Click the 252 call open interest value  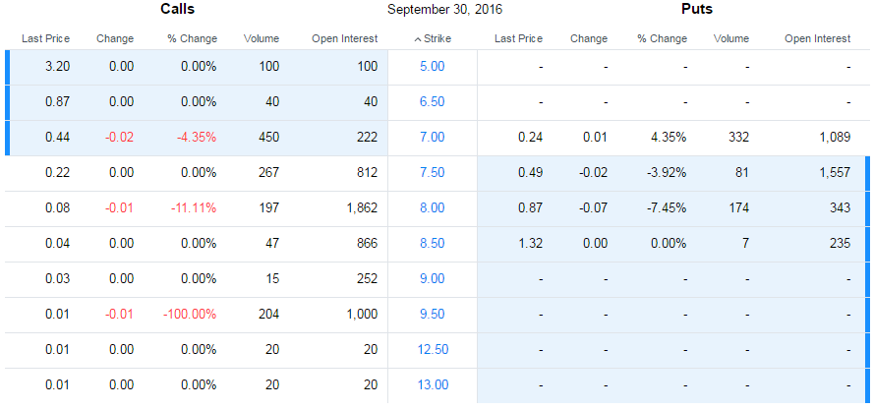pos(368,279)
